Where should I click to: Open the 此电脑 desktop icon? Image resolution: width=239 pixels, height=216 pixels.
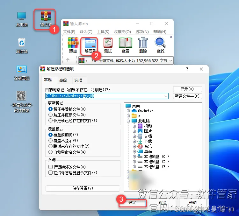click(x=22, y=19)
